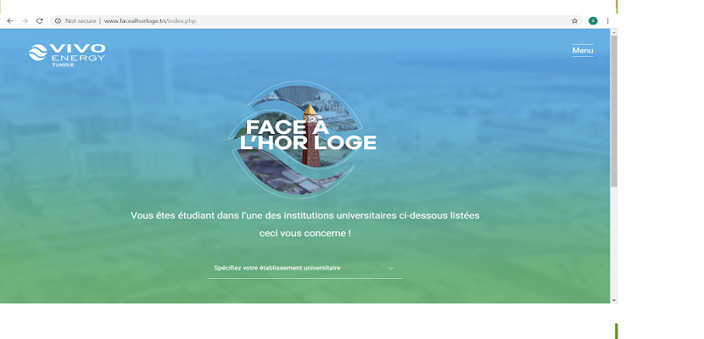Click the address bar URL
The height and width of the screenshot is (339, 704).
pos(150,21)
